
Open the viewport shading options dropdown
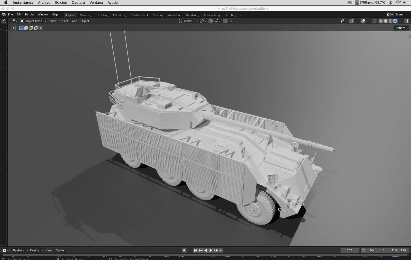[400, 21]
